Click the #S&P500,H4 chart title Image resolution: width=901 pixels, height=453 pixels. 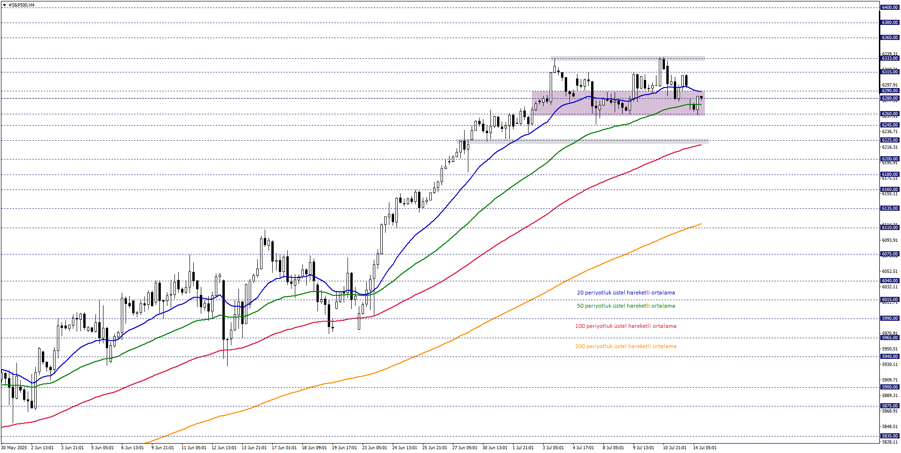pyautogui.click(x=22, y=5)
